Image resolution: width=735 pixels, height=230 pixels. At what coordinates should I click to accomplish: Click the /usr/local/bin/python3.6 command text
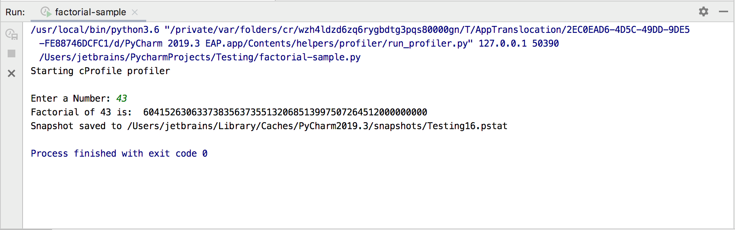click(95, 30)
